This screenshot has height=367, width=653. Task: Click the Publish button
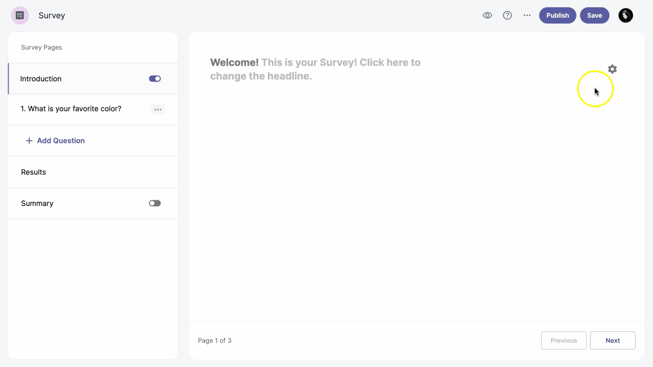557,15
